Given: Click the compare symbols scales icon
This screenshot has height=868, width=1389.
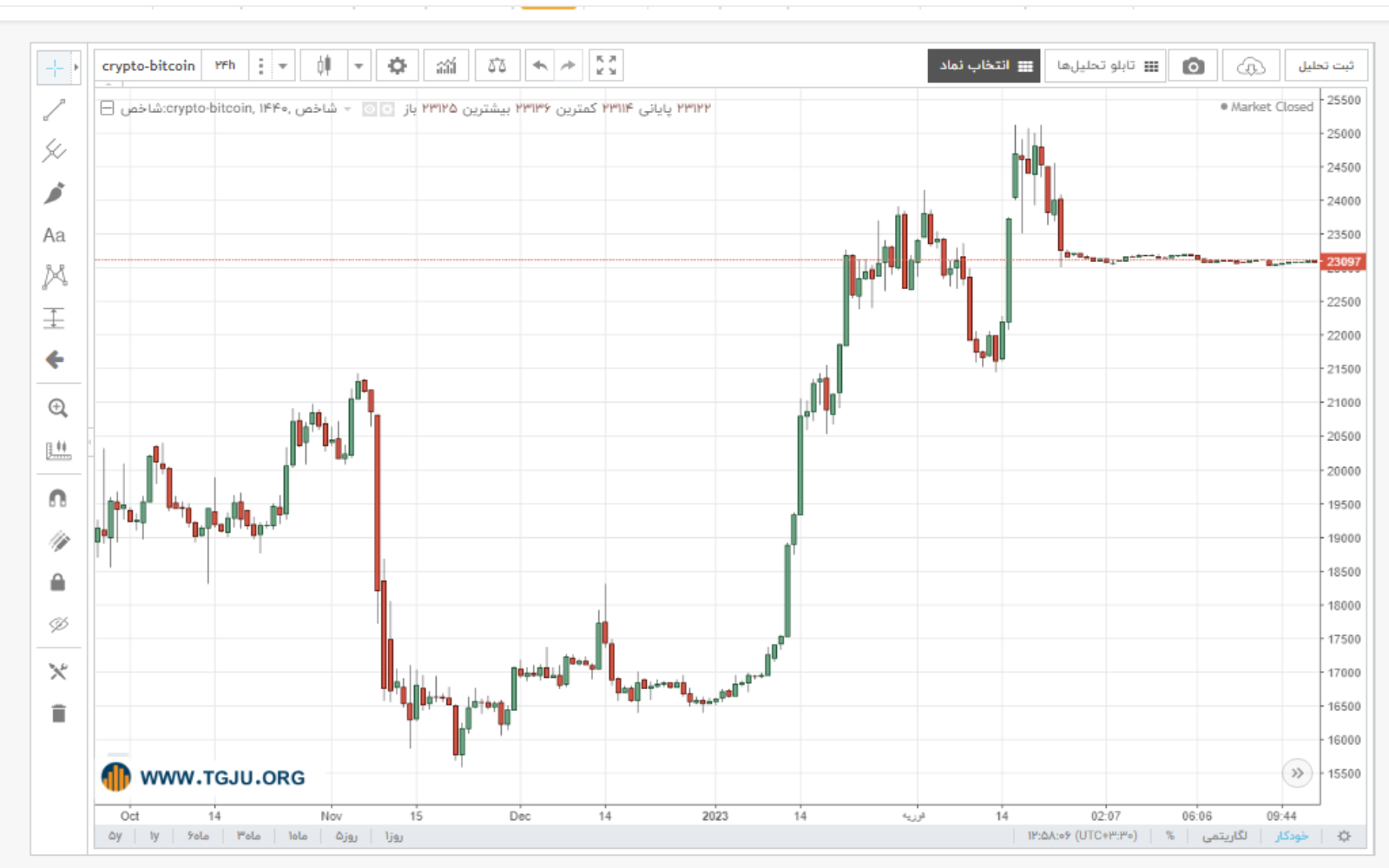Looking at the screenshot, I should tap(497, 66).
